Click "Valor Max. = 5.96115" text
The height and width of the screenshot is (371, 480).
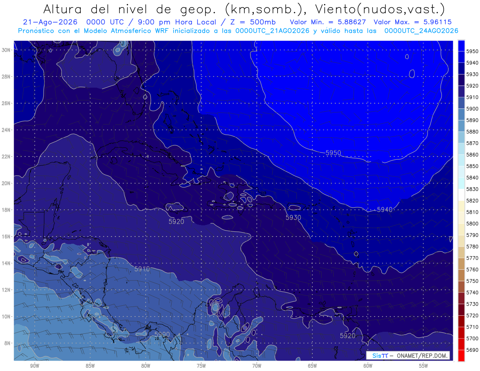(x=413, y=22)
